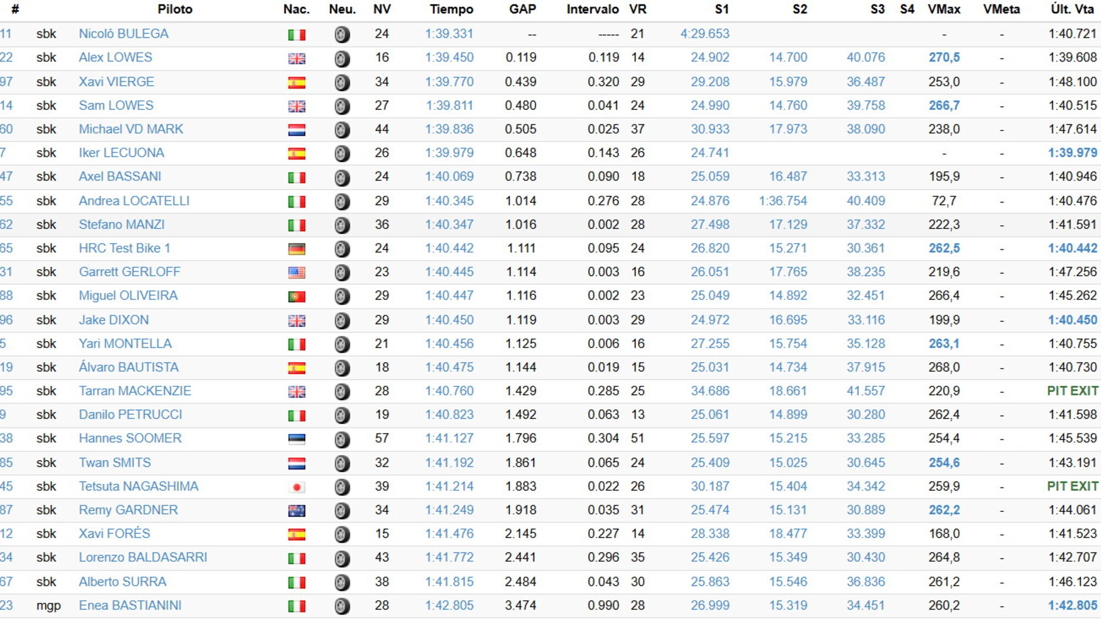Click the Portuguese flag in Miguel OLIVEIRA's row
The height and width of the screenshot is (619, 1101).
pos(297,297)
